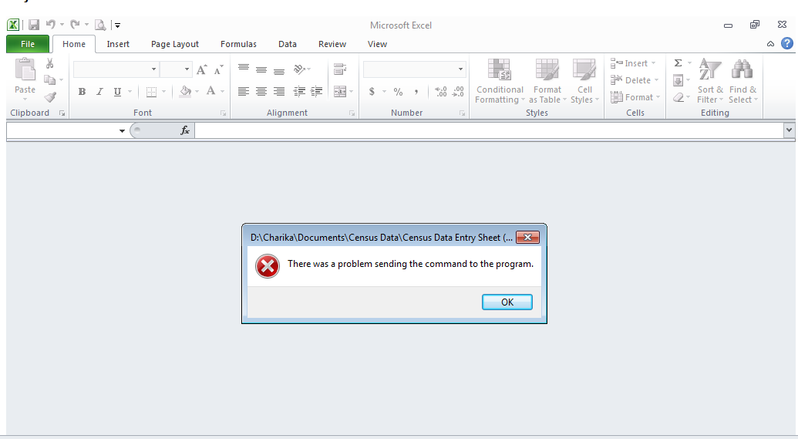Click the Save icon in Quick Access

(34, 25)
